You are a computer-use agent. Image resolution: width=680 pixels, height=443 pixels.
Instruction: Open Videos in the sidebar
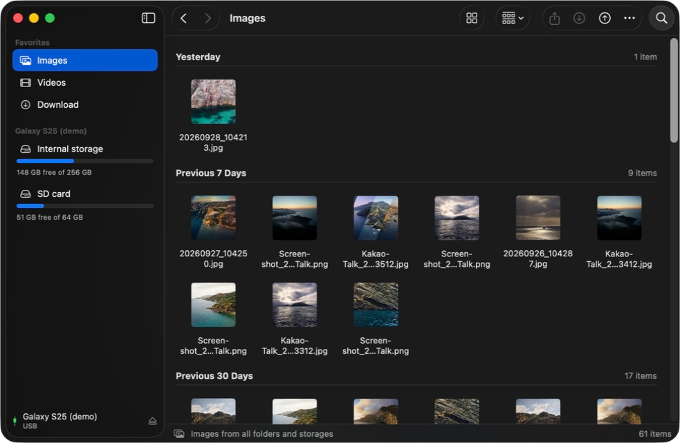tap(85, 82)
